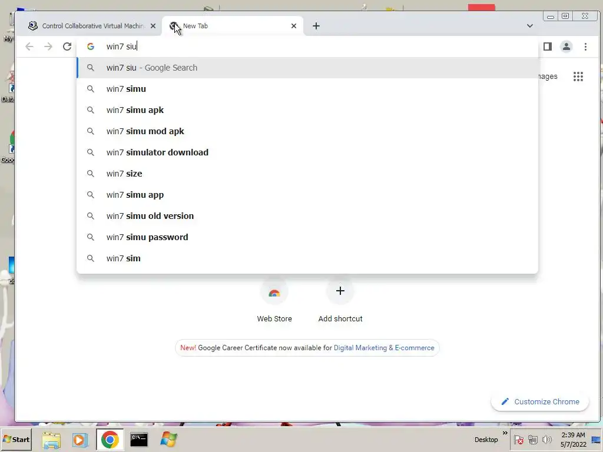Click the Show desktop icon in tray
603x452 pixels.
point(597,440)
